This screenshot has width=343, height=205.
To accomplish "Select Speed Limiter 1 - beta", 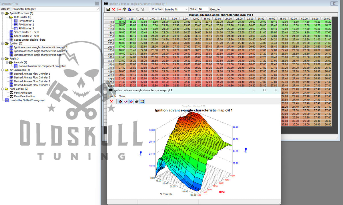I will pyautogui.click(x=26, y=32).
